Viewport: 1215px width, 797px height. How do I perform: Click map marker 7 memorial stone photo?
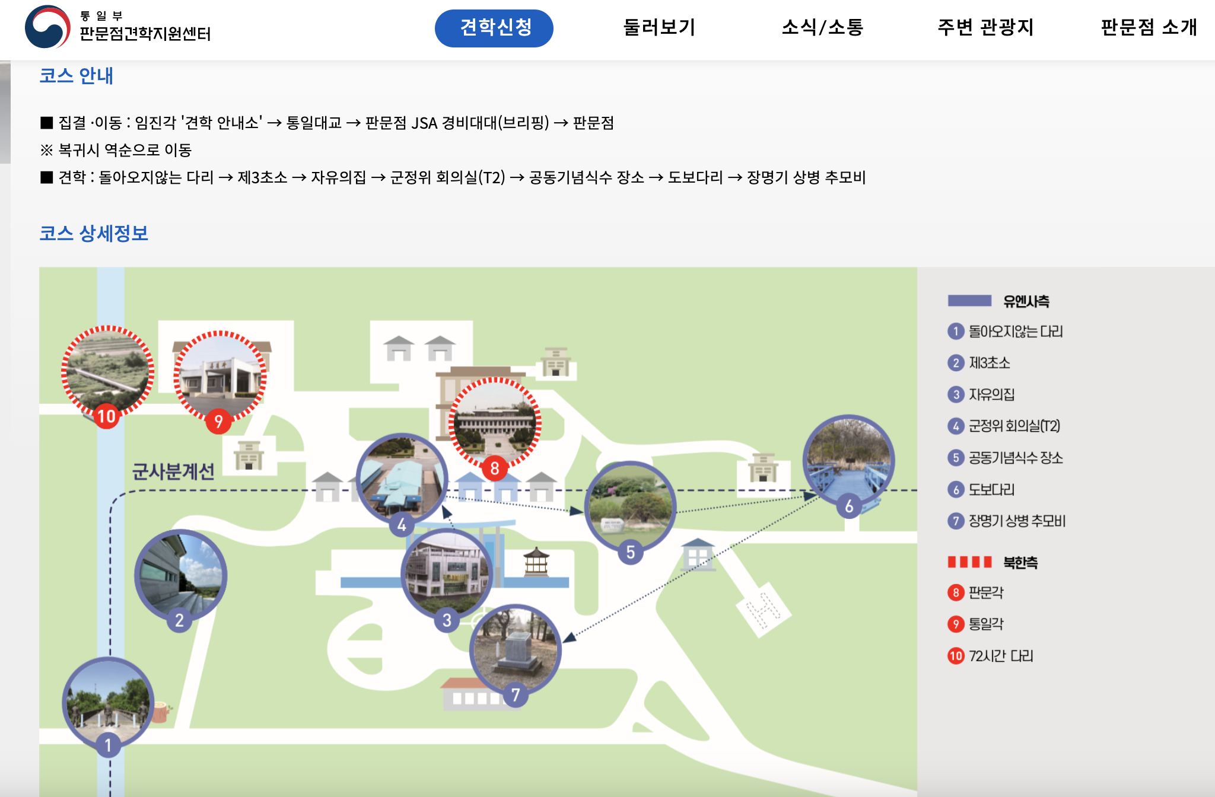pyautogui.click(x=515, y=649)
